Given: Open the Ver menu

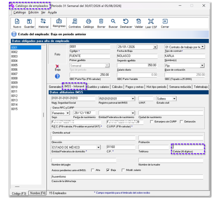Looking at the screenshot, I should (43, 12).
